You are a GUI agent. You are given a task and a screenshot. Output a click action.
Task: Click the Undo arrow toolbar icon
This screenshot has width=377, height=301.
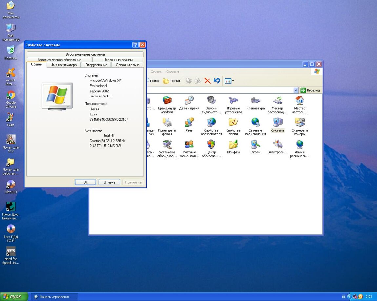pyautogui.click(x=217, y=81)
